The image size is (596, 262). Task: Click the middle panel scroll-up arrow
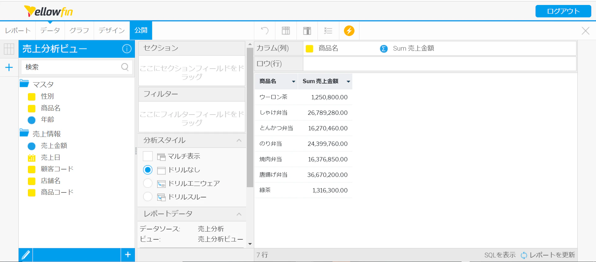pos(250,44)
